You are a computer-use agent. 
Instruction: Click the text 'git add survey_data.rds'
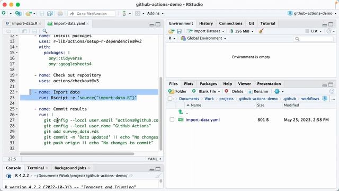71,132
